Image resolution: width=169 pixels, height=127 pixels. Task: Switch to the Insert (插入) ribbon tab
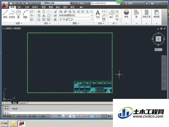[20, 7]
